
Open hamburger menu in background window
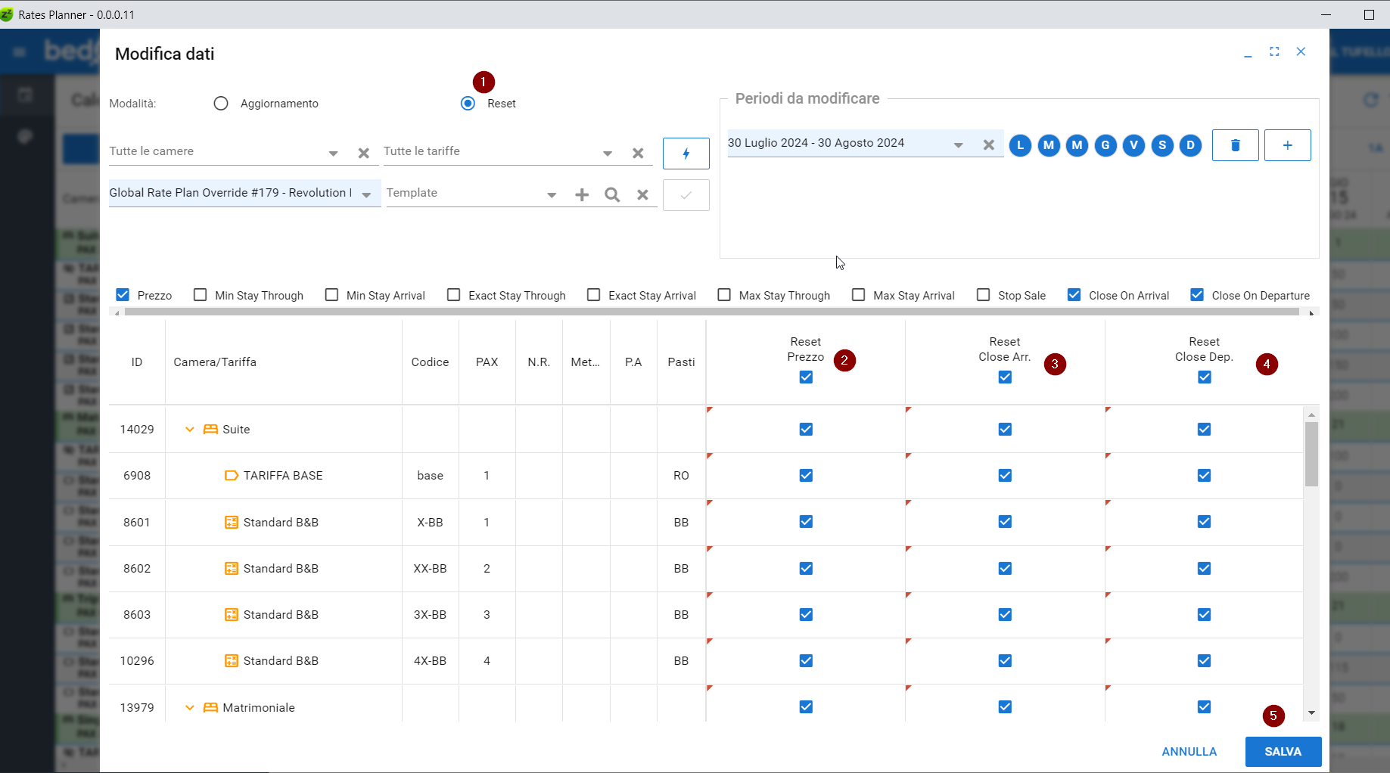20,51
